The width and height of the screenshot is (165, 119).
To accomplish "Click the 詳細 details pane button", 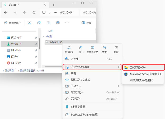I will coord(87,23).
